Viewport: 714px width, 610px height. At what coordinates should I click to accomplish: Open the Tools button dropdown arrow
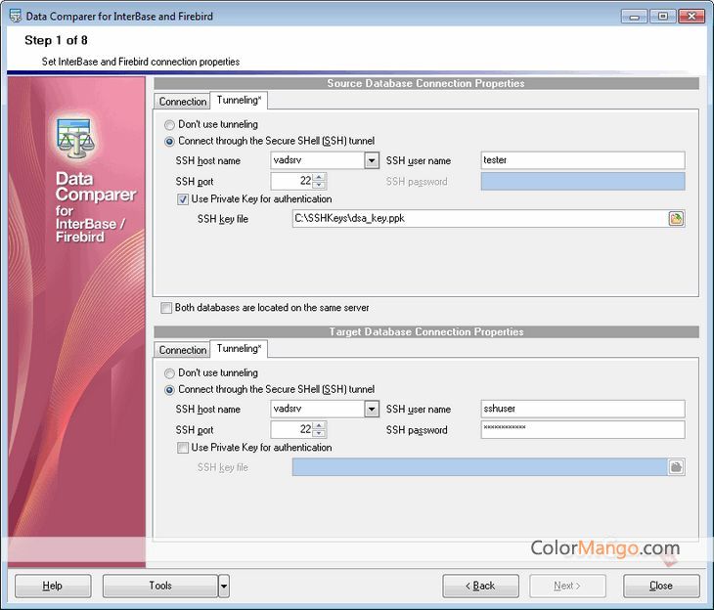tap(224, 586)
